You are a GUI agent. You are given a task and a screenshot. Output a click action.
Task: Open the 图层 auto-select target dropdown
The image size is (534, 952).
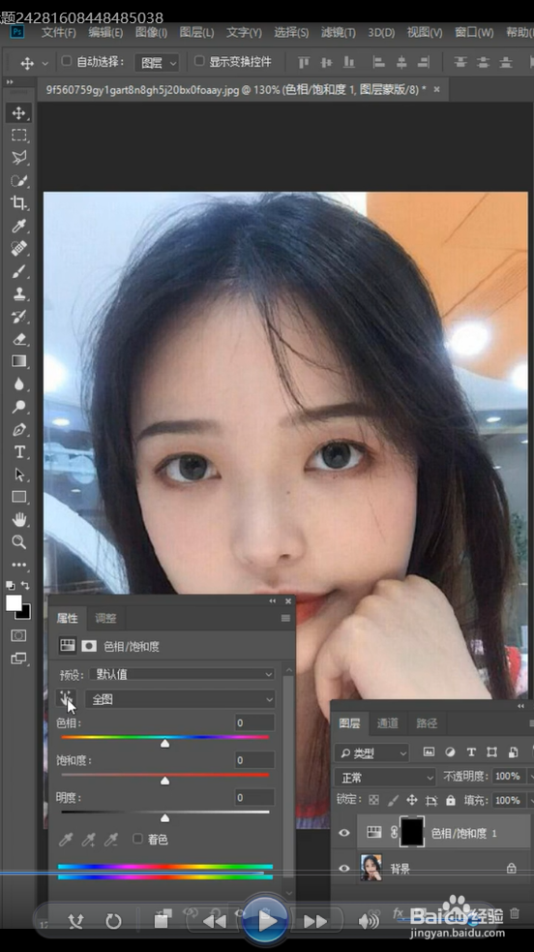click(x=157, y=62)
